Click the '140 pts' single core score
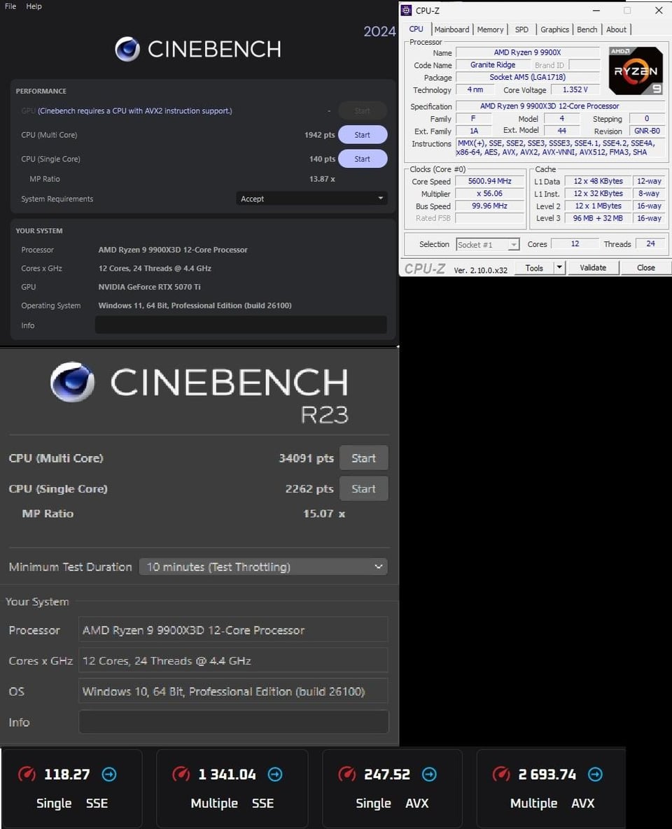Image resolution: width=672 pixels, height=829 pixels. tap(322, 159)
